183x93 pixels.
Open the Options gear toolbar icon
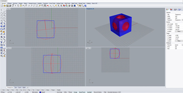80,6
